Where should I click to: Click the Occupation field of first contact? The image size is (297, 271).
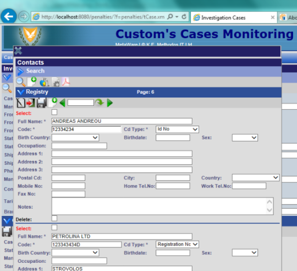(79, 146)
